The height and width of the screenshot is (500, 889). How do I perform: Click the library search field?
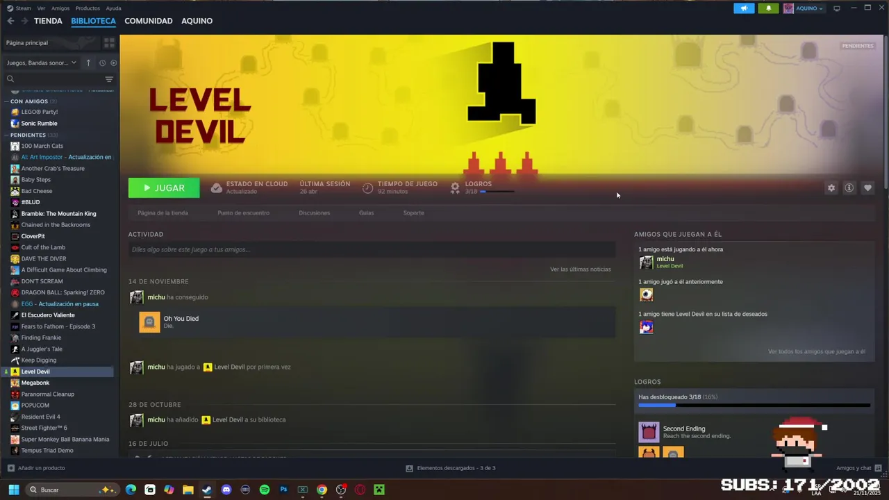(x=52, y=79)
